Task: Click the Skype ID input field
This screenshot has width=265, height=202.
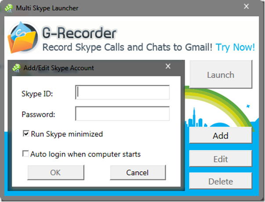Action: [x=122, y=92]
